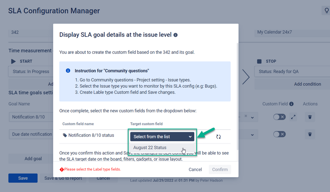Delete the Notification 8/10 goal via trash icon
The image size is (330, 192).
[310, 117]
